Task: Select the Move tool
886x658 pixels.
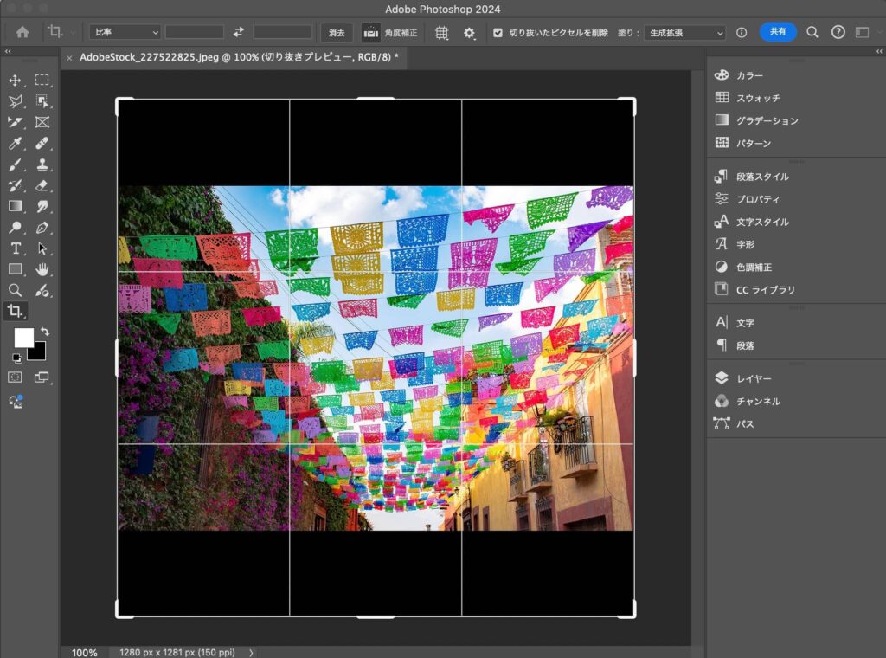Action: (x=15, y=81)
